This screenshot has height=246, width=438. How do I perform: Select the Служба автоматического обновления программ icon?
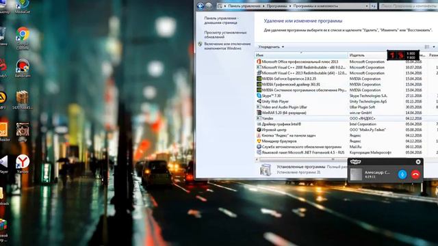259,147
